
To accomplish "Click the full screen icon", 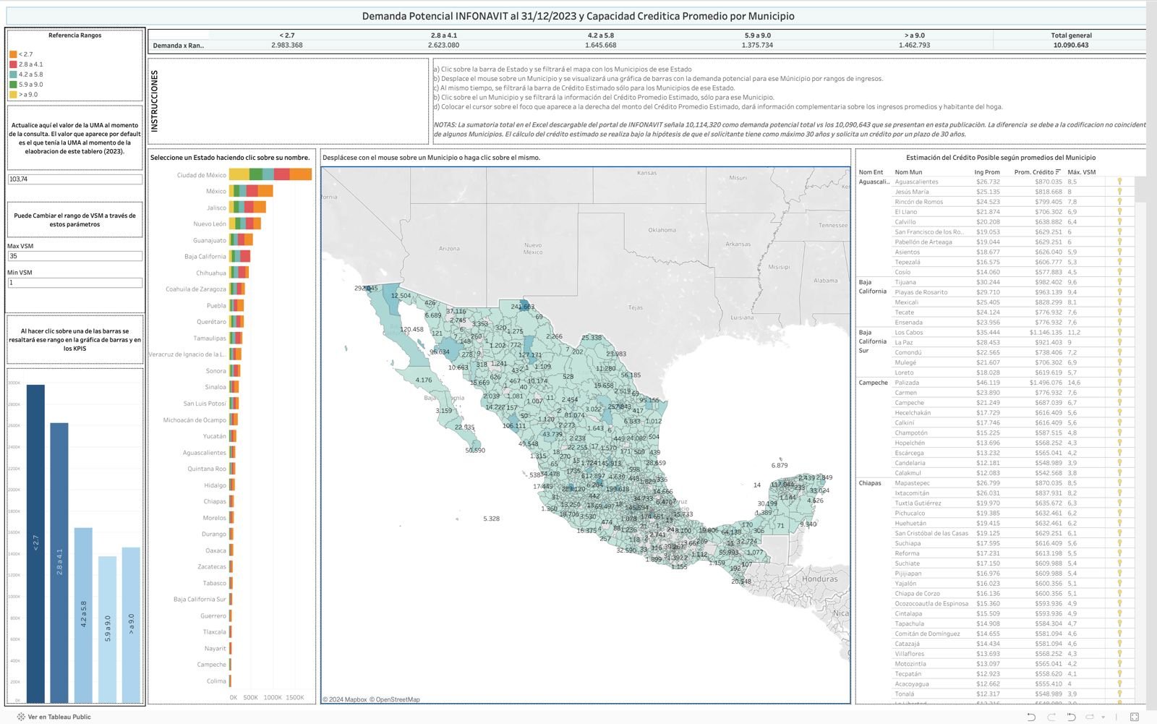I will [x=1135, y=717].
